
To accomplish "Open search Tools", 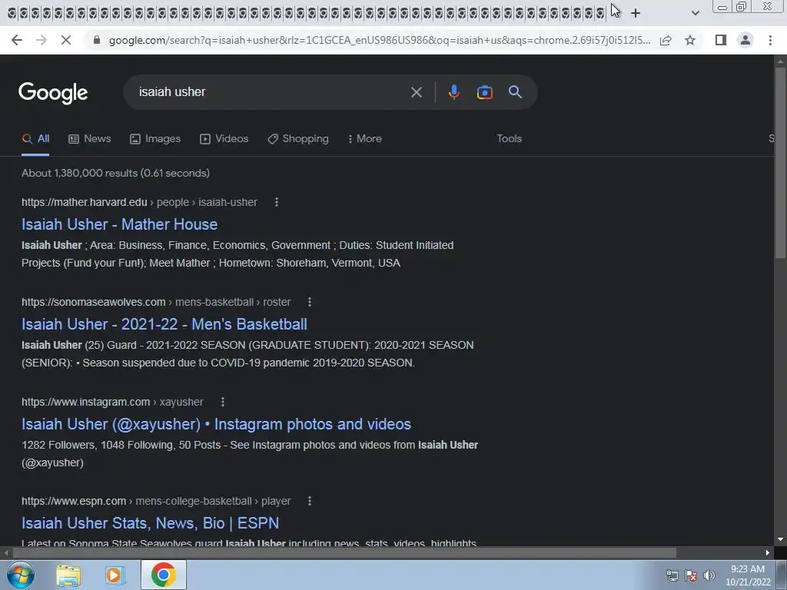I will point(509,139).
